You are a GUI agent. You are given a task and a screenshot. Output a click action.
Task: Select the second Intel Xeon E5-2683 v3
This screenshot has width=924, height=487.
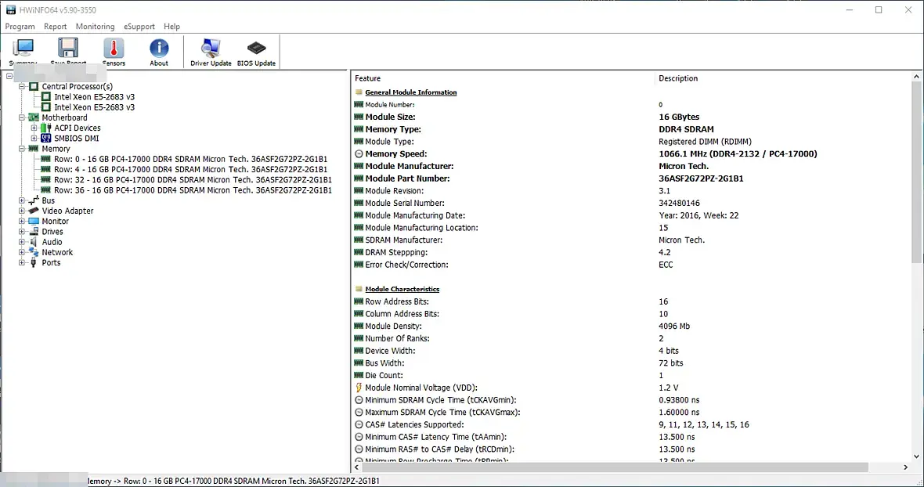[94, 107]
